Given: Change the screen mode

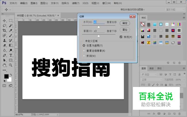Looking at the screenshot, I should (11, 86).
